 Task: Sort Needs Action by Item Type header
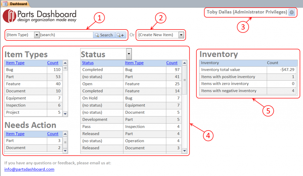pos(15,134)
